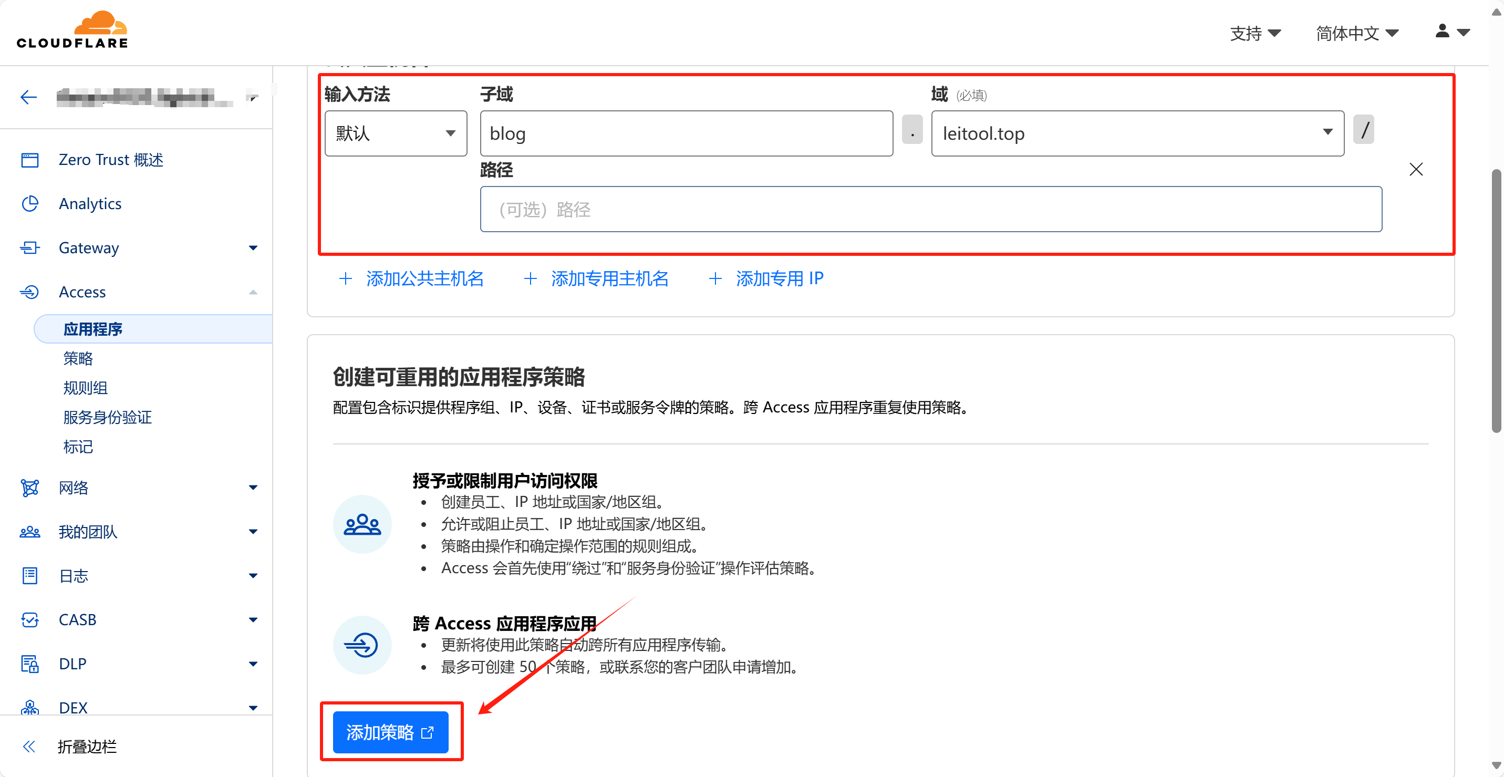Click the 子域 field containing blog
The image size is (1504, 777).
pyautogui.click(x=687, y=133)
